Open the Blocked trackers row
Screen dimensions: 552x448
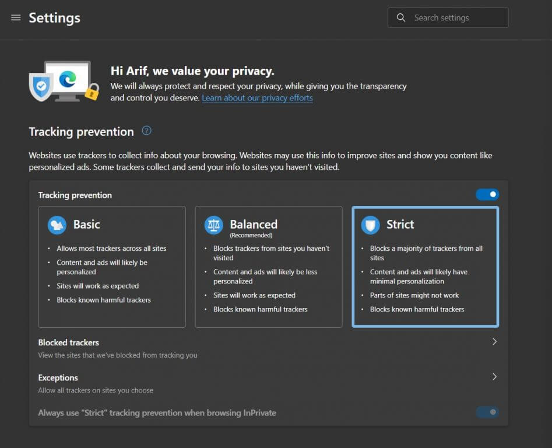(269, 348)
